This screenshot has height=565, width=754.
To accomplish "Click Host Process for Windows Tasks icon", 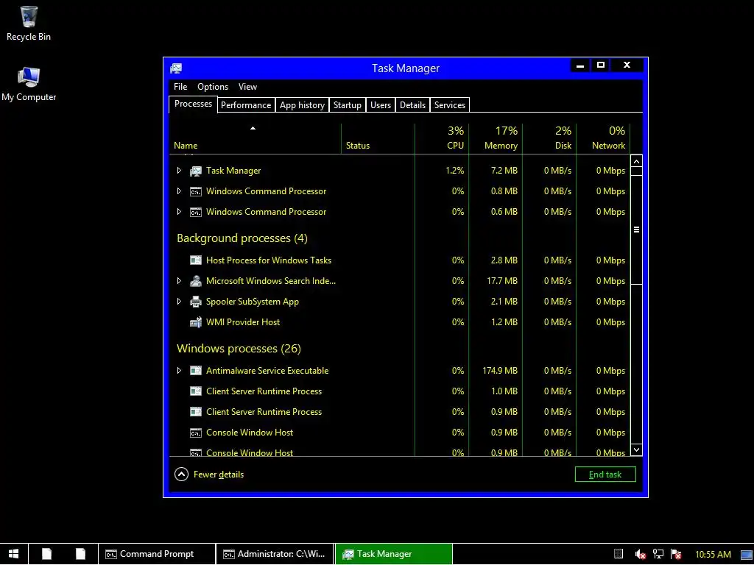I will click(x=196, y=260).
